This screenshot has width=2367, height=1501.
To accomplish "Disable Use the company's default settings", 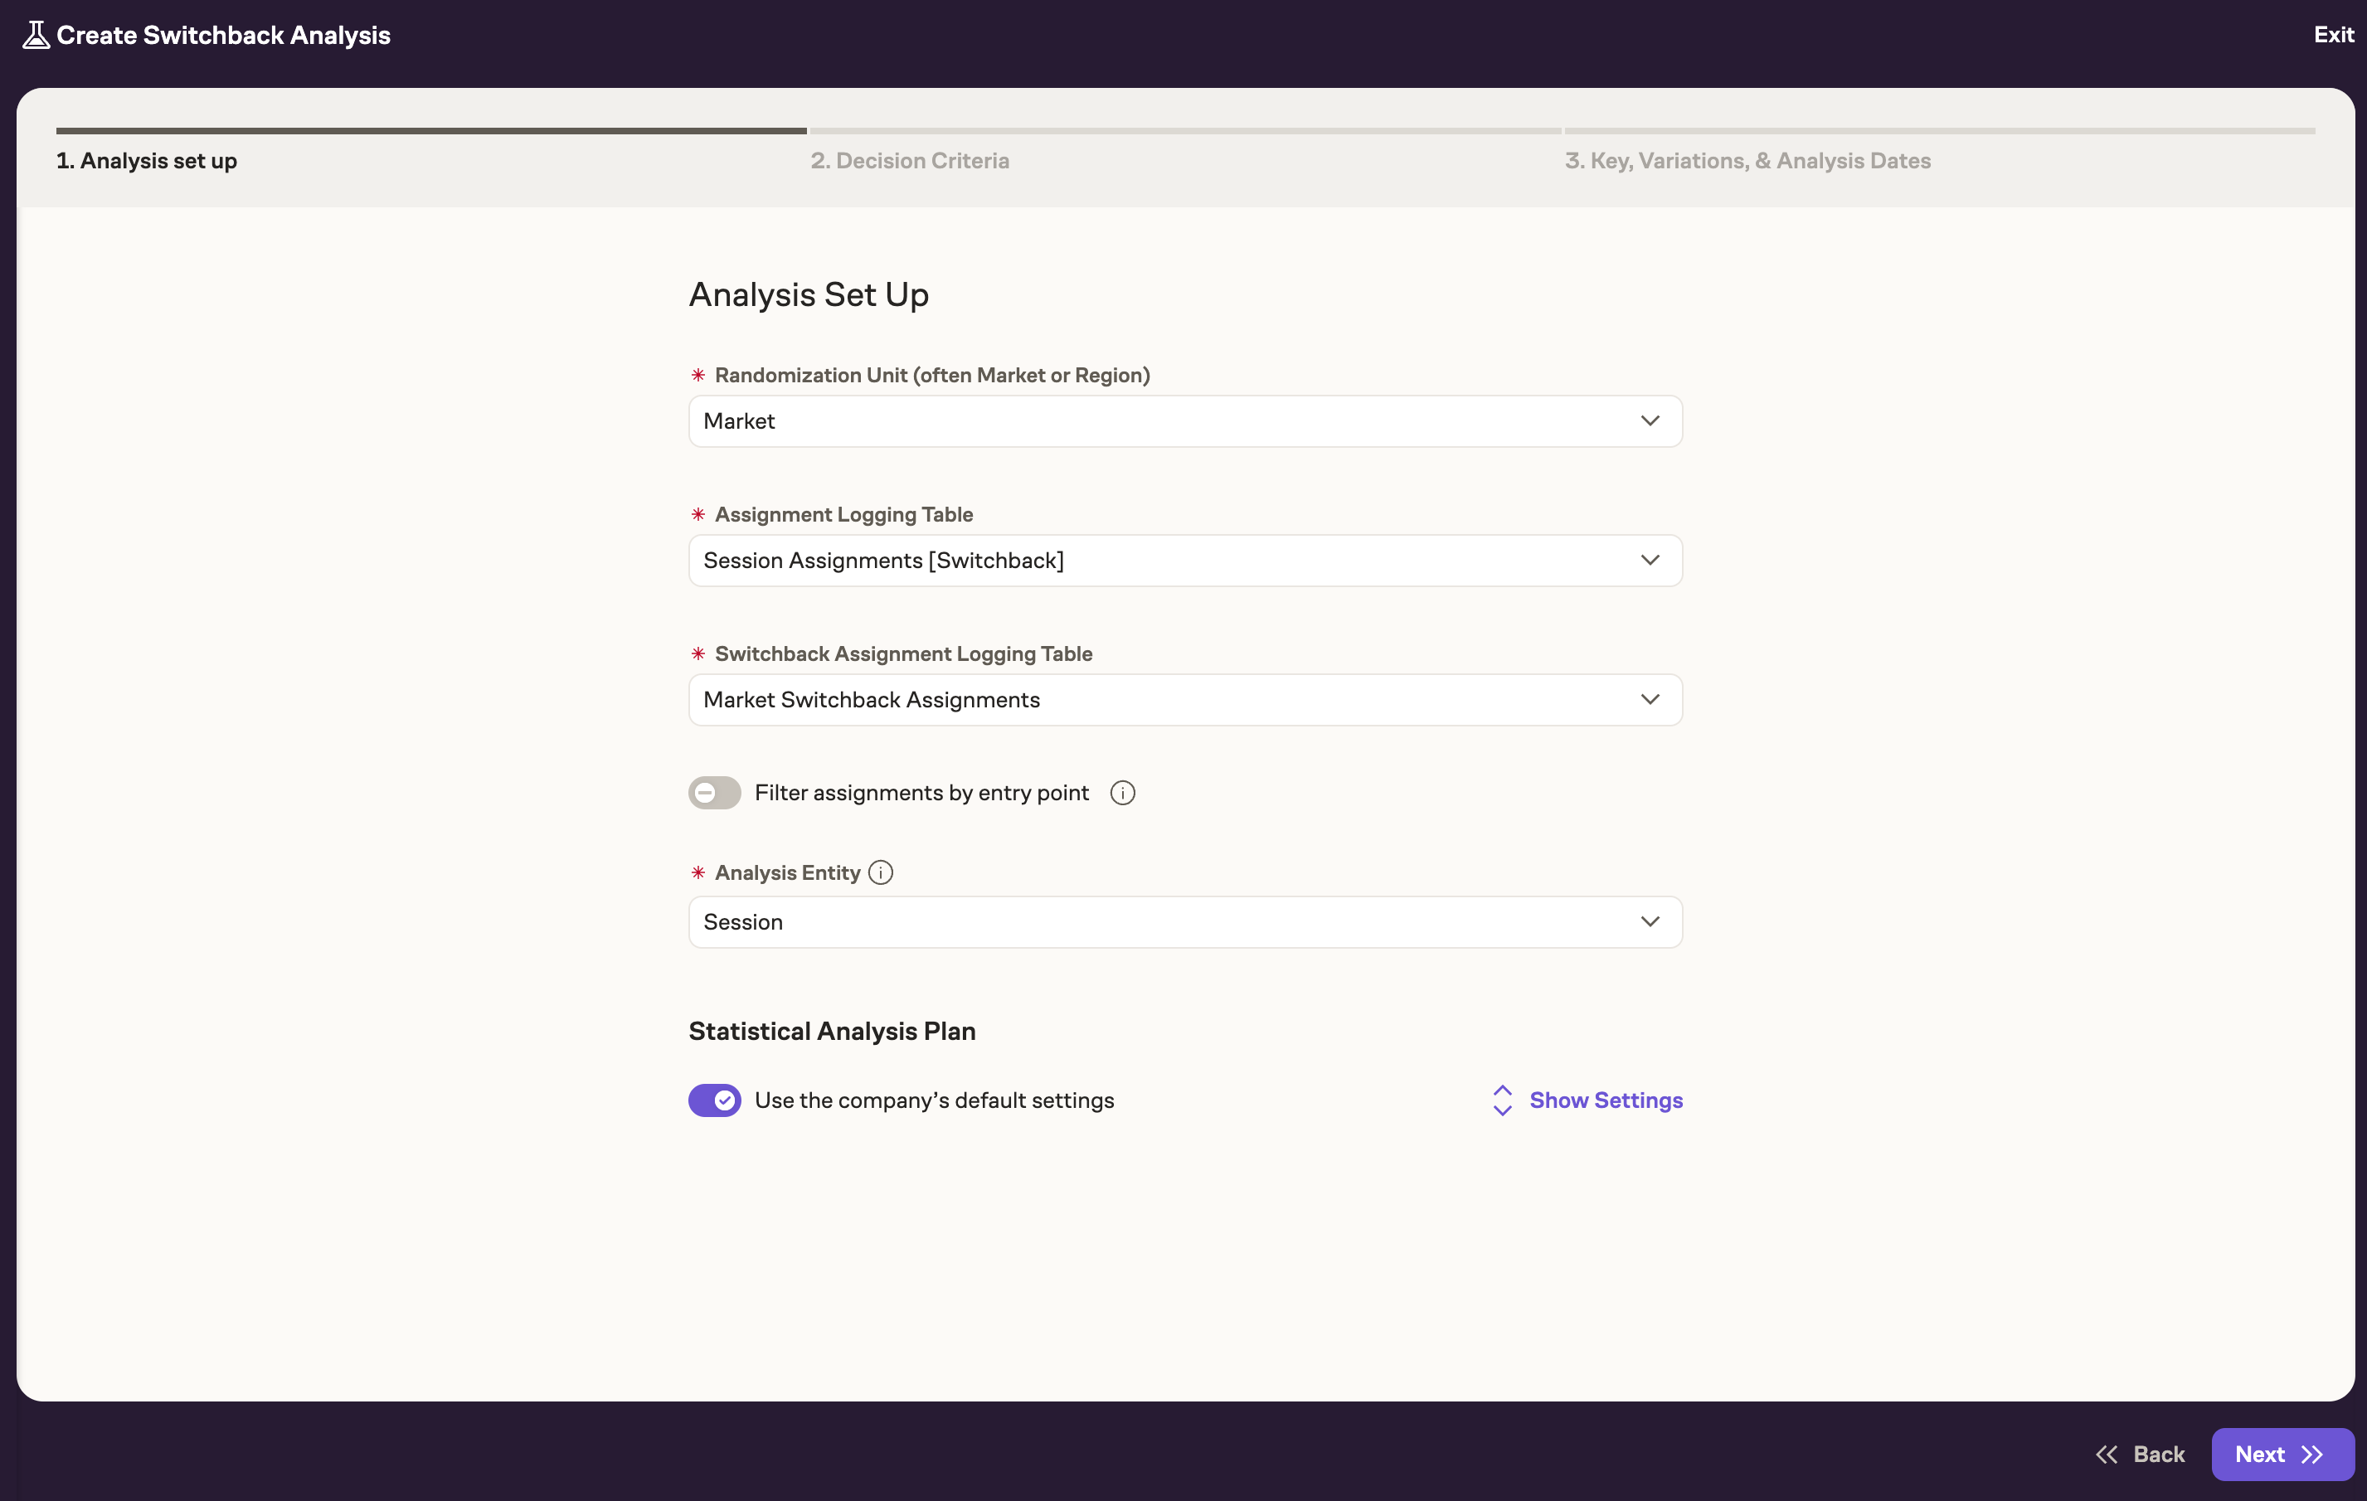I will click(x=715, y=1101).
